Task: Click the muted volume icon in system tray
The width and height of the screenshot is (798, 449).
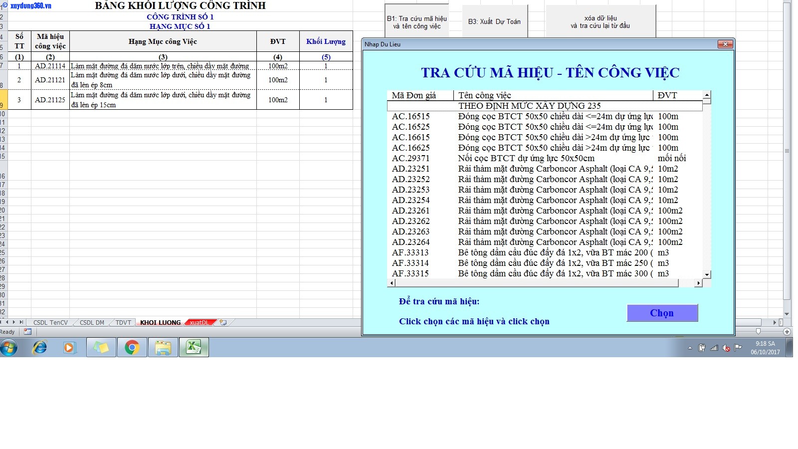Action: point(726,348)
